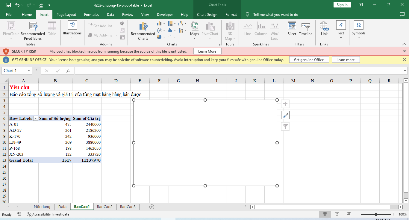The width and height of the screenshot is (409, 220).
Task: Click Accessibility: Investigate in status bar
Action: point(48,214)
